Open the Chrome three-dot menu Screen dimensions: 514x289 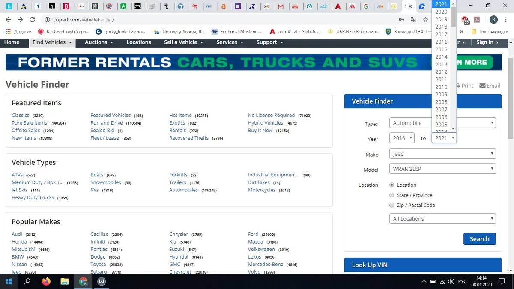point(507,20)
